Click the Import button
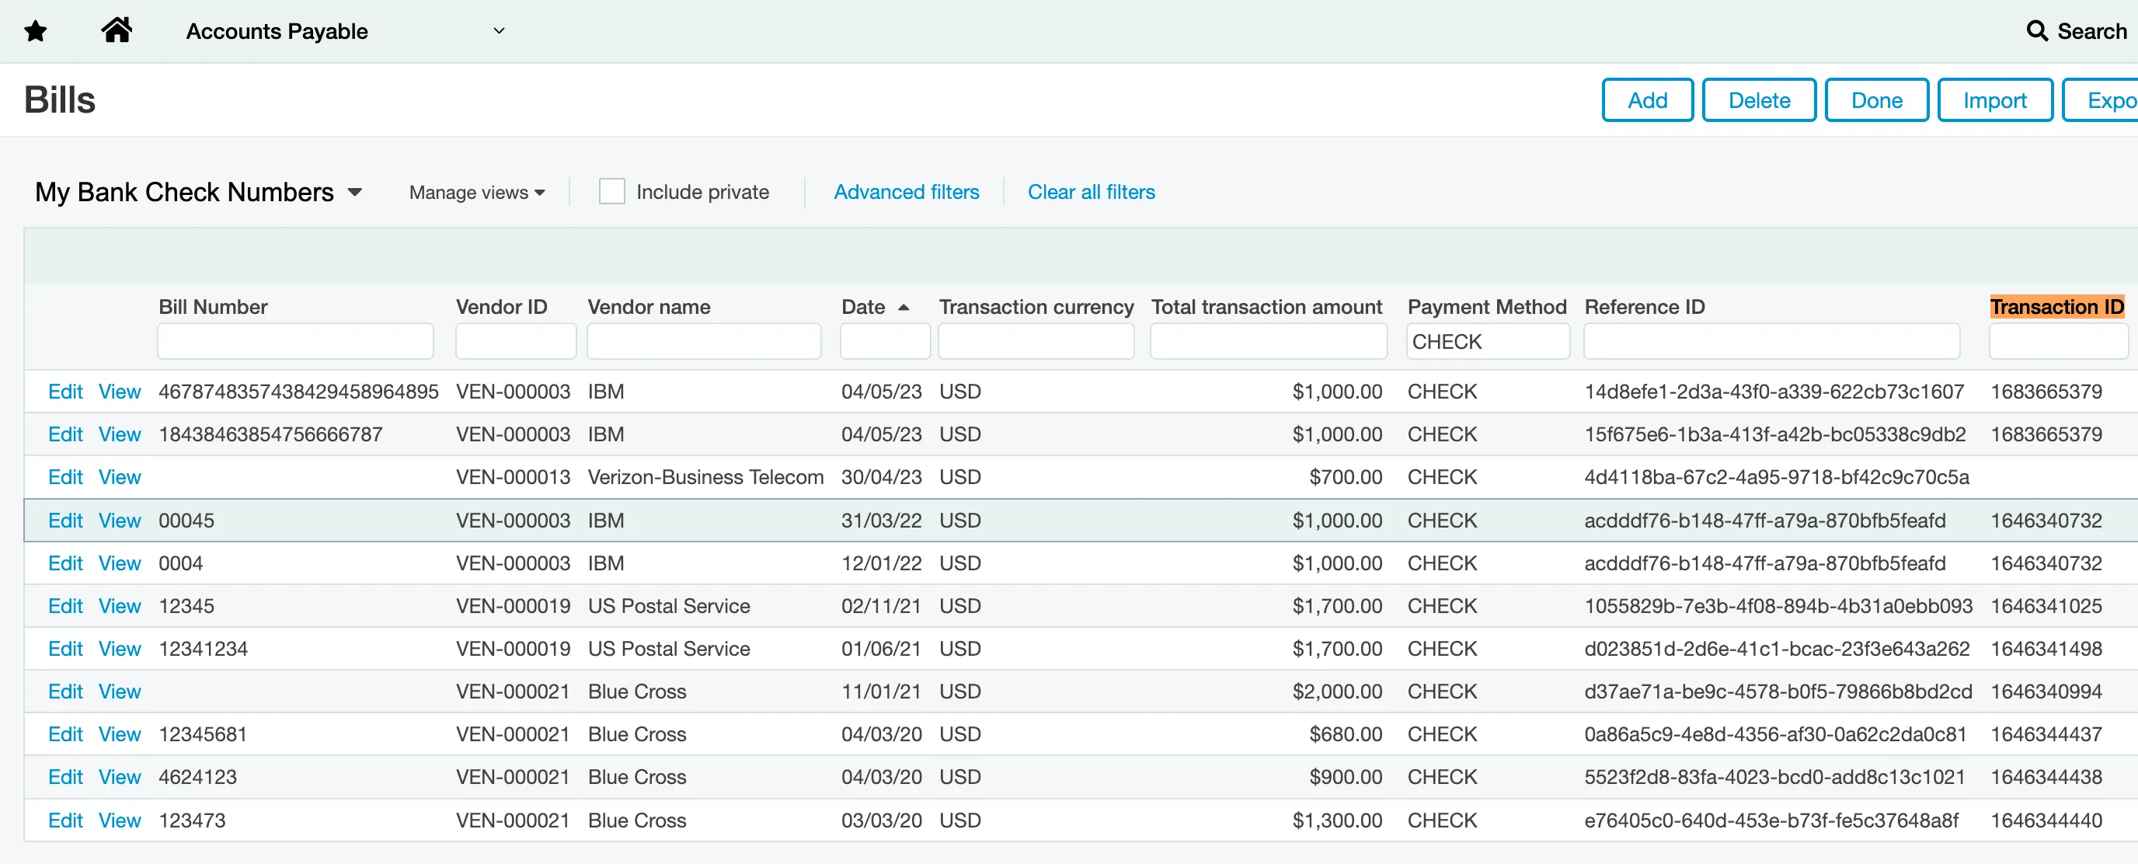The height and width of the screenshot is (864, 2138). pos(1994,100)
